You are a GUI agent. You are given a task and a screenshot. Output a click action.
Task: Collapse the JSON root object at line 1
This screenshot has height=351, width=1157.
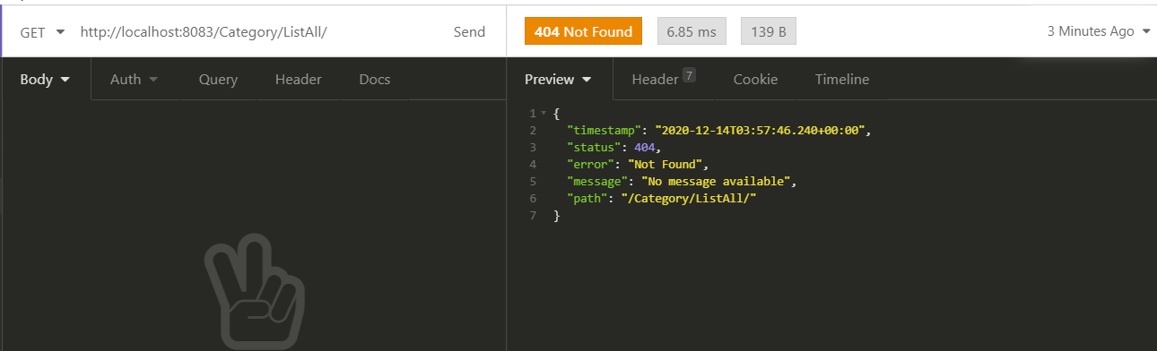544,114
